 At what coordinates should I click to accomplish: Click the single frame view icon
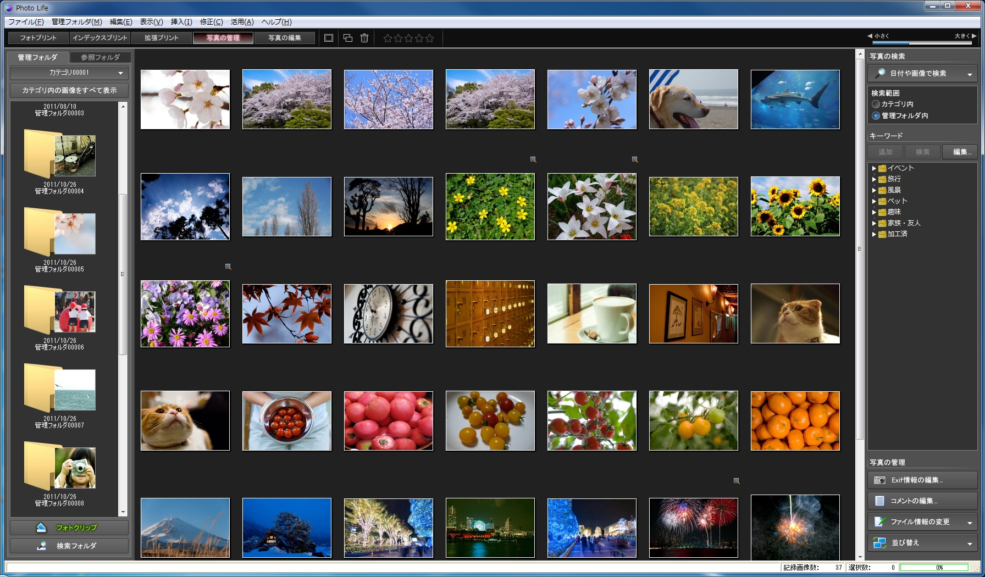[x=328, y=38]
